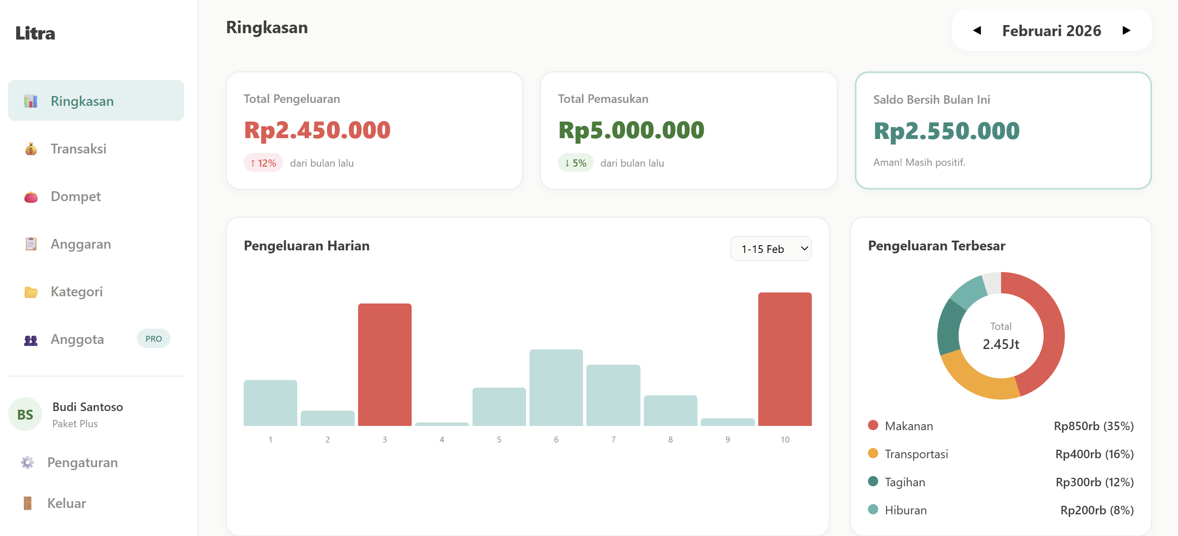Viewport: 1178px width, 536px height.
Task: Open the Kategori page
Action: [96, 292]
